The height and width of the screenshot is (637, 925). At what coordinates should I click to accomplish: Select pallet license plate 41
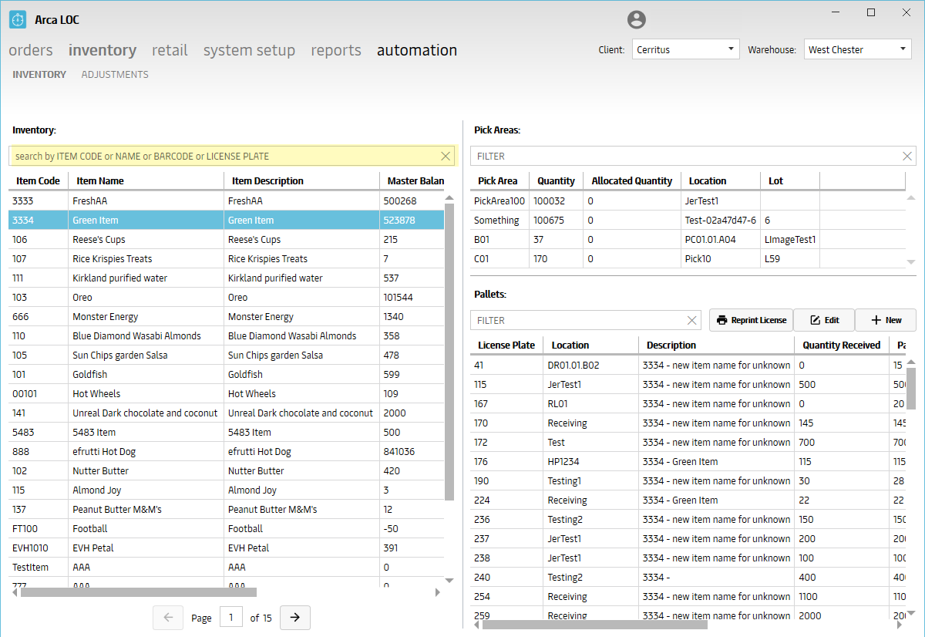(688, 366)
